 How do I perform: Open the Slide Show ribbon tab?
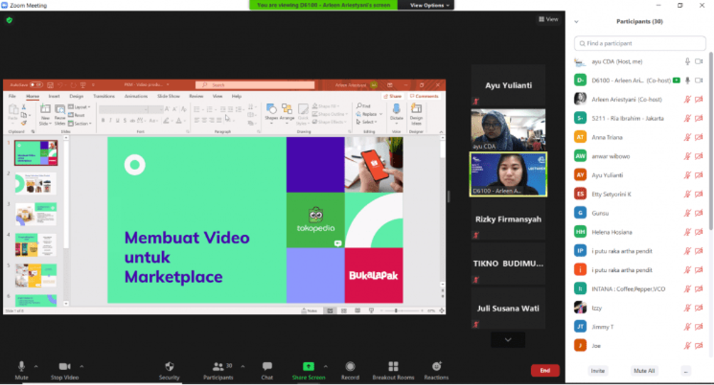(x=169, y=96)
